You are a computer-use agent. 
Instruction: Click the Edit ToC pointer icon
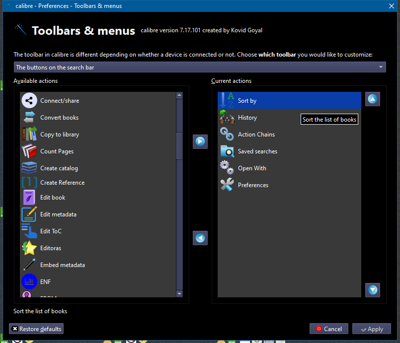coord(29,231)
